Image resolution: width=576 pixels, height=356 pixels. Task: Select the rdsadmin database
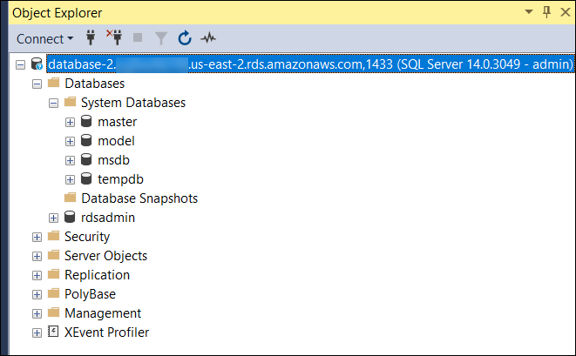pyautogui.click(x=108, y=218)
